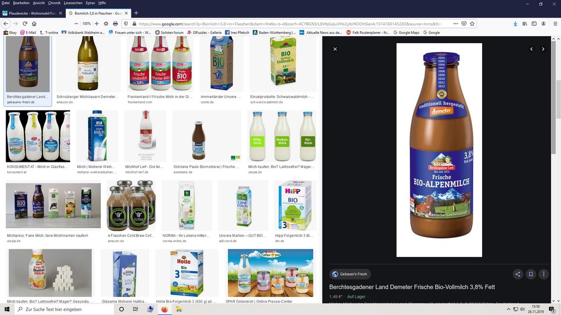The image size is (561, 315).
Task: Share the previewed image
Action: pyautogui.click(x=518, y=274)
